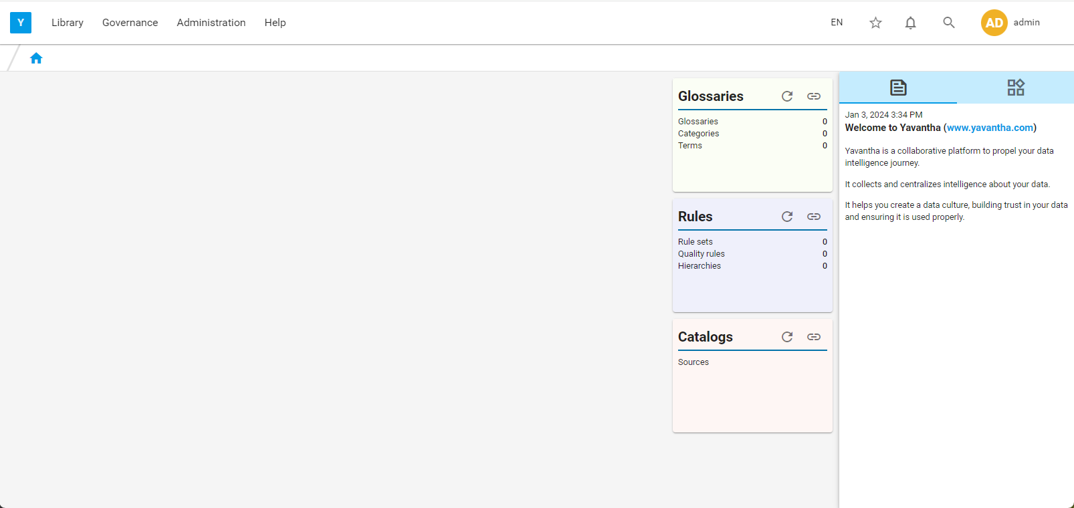Image resolution: width=1074 pixels, height=508 pixels.
Task: Change language via the EN selector
Action: (x=837, y=23)
